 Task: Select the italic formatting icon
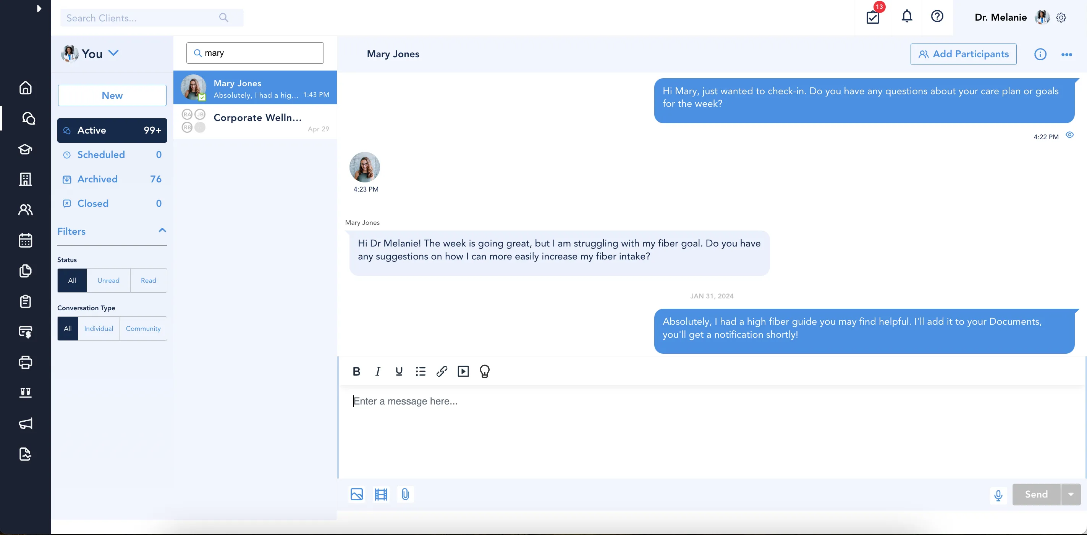click(378, 371)
